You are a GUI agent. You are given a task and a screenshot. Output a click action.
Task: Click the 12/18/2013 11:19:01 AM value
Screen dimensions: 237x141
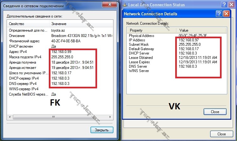click(198, 58)
